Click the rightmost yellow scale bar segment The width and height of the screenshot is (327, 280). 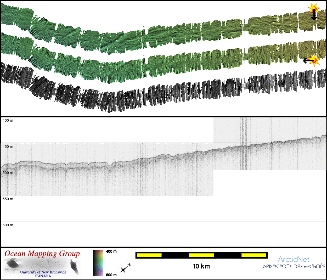253,255
